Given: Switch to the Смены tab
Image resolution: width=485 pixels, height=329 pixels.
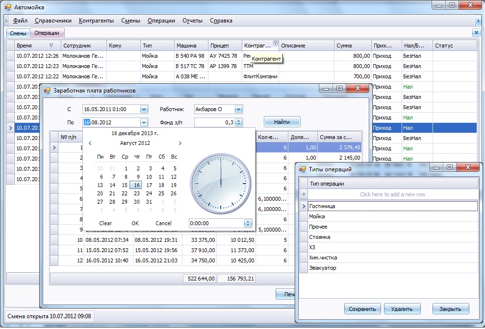Looking at the screenshot, I should 18,33.
